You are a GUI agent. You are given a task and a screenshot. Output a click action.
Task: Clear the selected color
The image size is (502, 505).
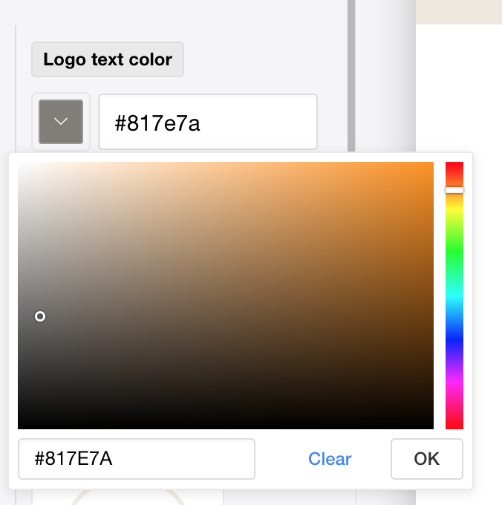pos(330,459)
